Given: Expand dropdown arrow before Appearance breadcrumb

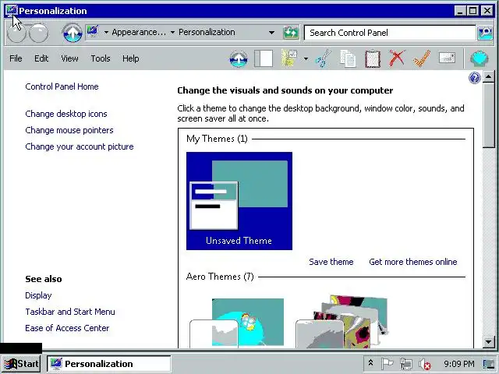Looking at the screenshot, I should point(106,33).
